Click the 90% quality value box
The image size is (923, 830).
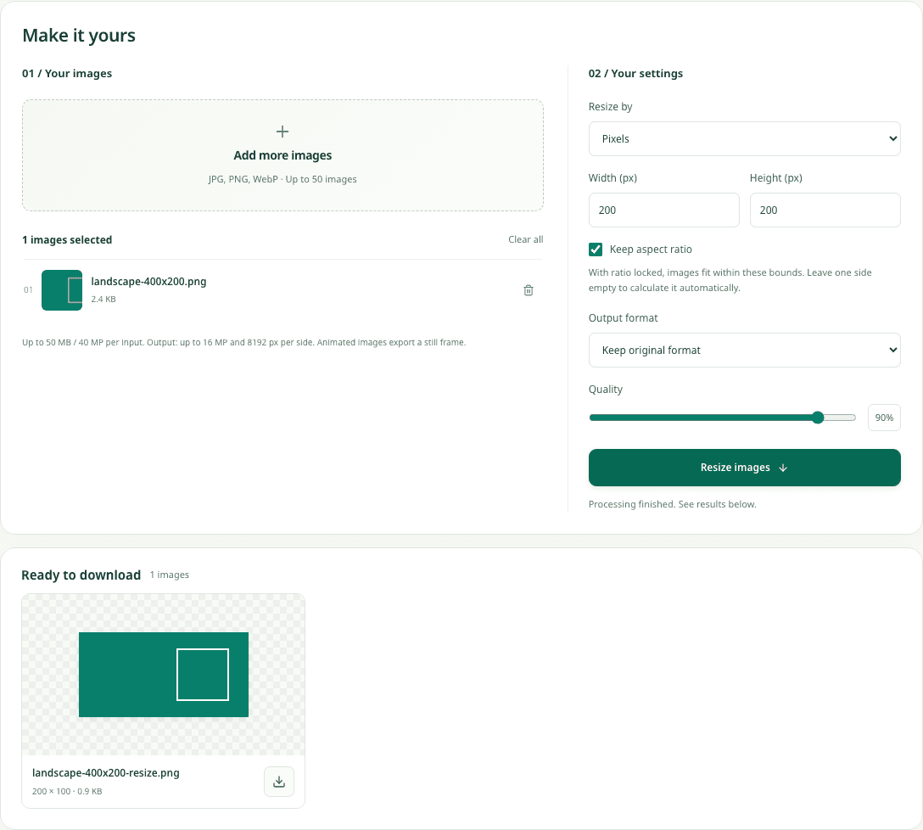pos(884,418)
